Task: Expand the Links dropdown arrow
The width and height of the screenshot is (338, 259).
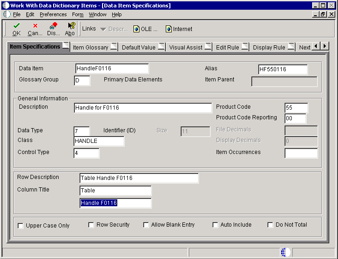Action: tap(103, 29)
